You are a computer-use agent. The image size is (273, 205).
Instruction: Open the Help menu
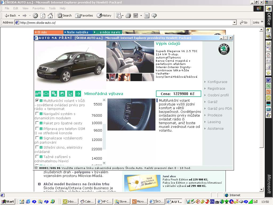click(x=62, y=8)
